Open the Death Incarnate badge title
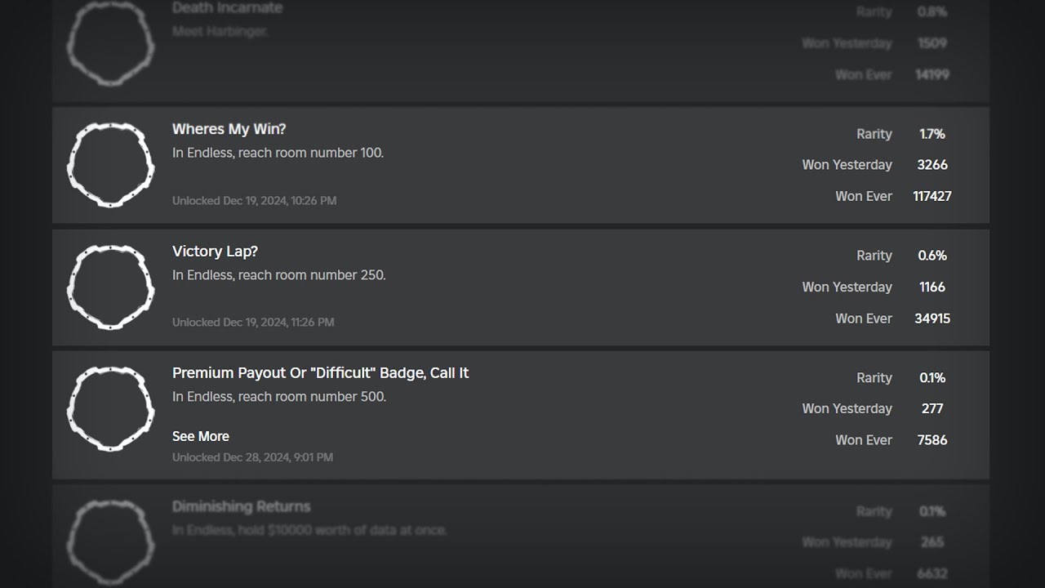 227,8
